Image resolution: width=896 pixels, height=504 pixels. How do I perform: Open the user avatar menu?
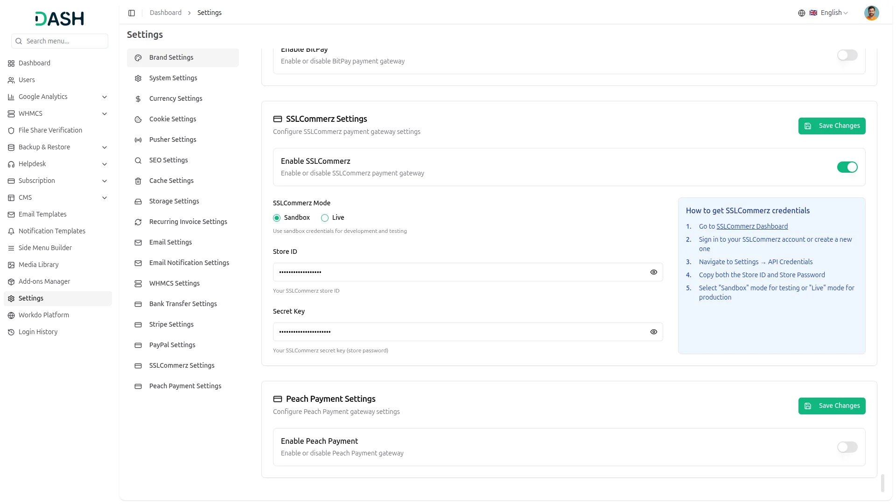(x=871, y=13)
